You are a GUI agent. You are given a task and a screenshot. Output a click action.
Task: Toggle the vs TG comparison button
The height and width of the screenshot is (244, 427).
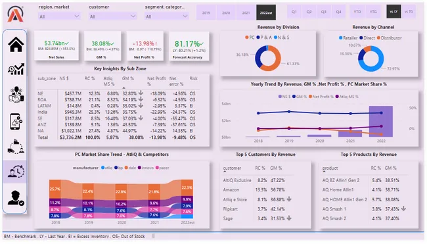point(409,11)
